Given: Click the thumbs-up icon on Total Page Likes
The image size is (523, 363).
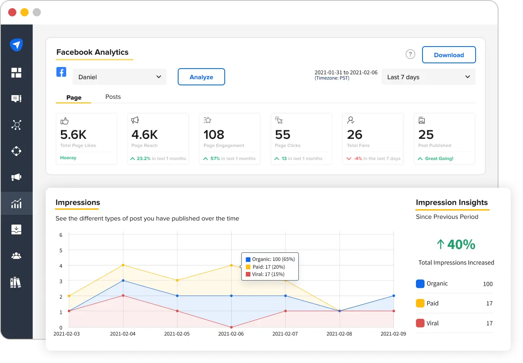Looking at the screenshot, I should (x=64, y=121).
